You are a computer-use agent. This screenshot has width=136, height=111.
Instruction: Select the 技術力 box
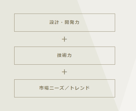tap(65, 56)
